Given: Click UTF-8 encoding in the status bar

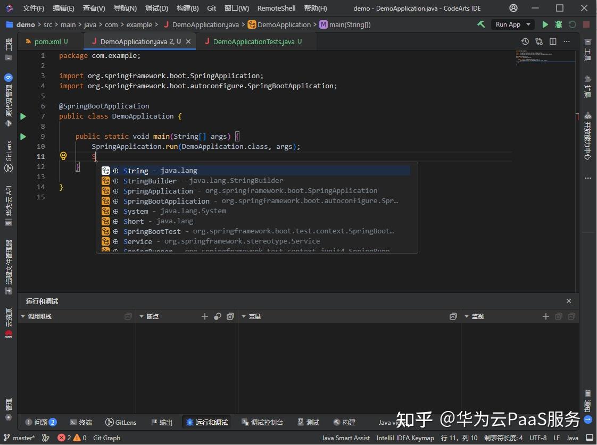Looking at the screenshot, I should click(x=537, y=438).
